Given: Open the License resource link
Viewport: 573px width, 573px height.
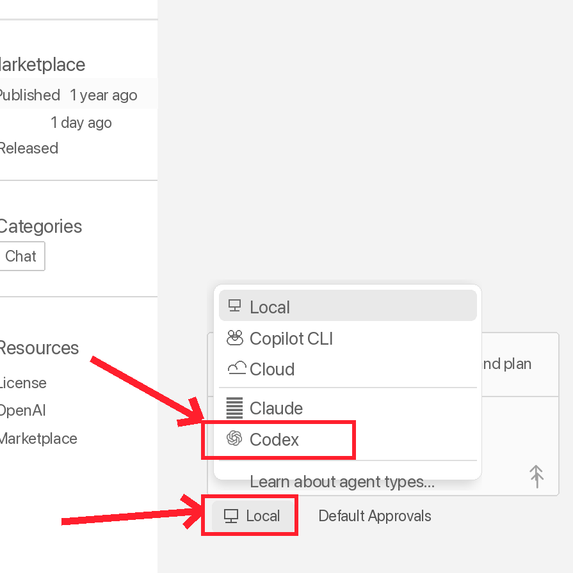Looking at the screenshot, I should click(22, 383).
